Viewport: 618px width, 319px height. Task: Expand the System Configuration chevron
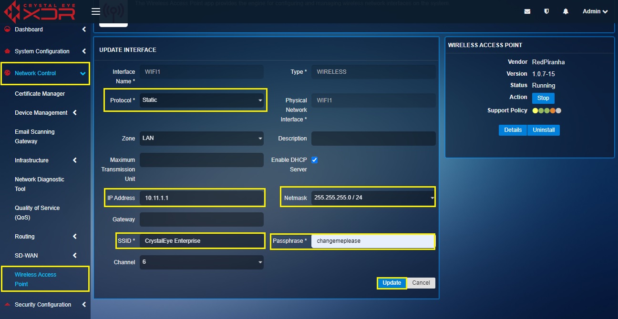[84, 51]
